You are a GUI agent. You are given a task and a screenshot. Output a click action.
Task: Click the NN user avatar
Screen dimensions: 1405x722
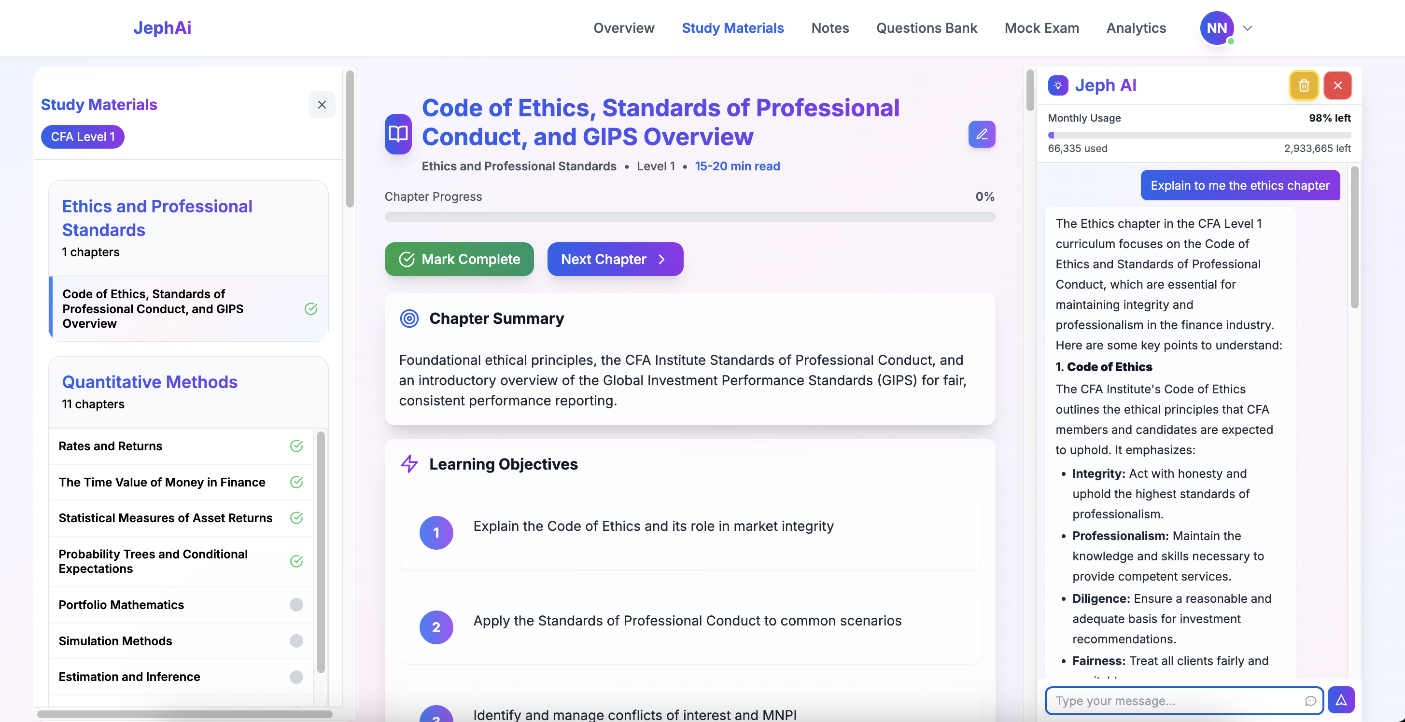coord(1216,28)
